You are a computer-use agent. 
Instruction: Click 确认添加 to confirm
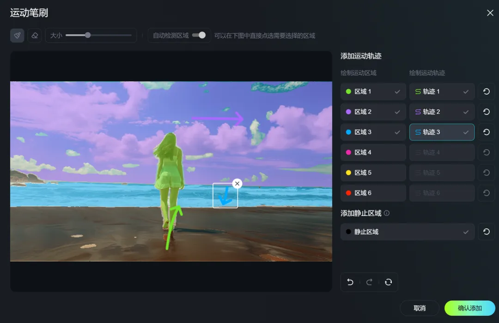(x=470, y=308)
